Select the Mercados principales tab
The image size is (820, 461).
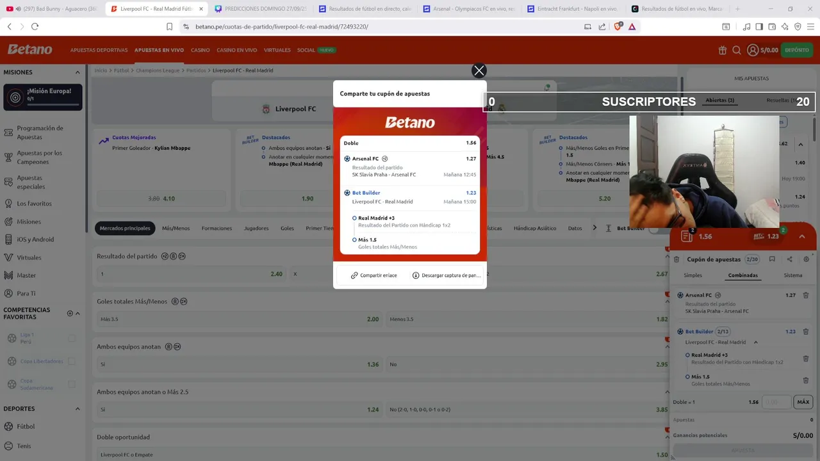(125, 228)
